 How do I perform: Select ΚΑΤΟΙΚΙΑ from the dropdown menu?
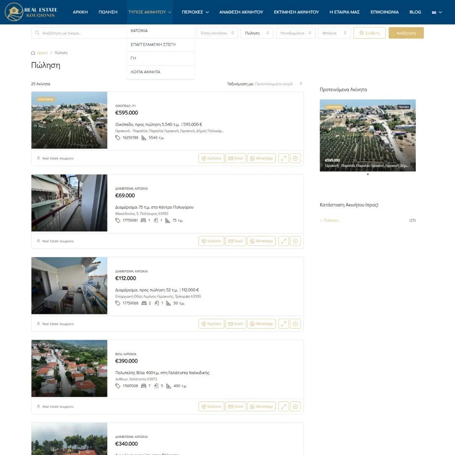(x=161, y=31)
